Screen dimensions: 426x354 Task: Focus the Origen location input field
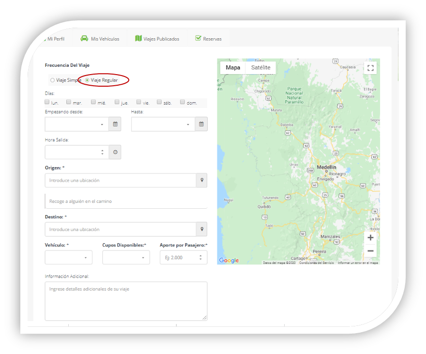point(121,181)
